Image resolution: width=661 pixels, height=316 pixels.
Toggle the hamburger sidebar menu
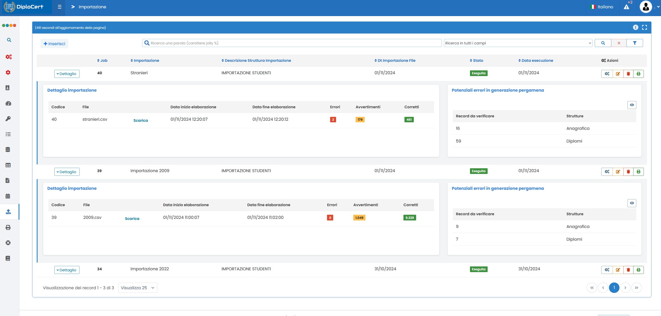(x=60, y=7)
